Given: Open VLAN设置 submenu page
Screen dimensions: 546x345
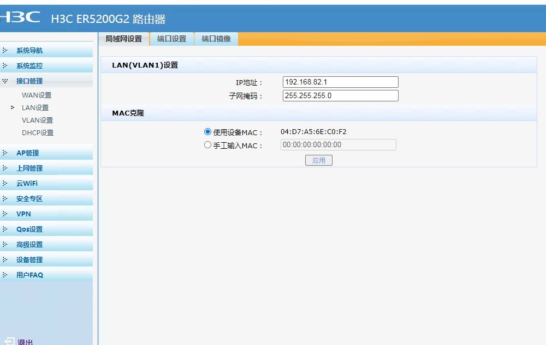Looking at the screenshot, I should pyautogui.click(x=37, y=120).
